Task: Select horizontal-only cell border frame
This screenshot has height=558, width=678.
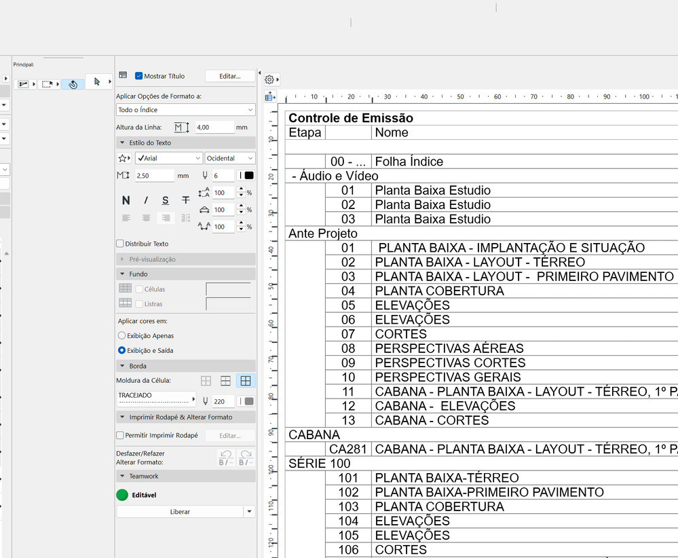Action: tap(226, 381)
